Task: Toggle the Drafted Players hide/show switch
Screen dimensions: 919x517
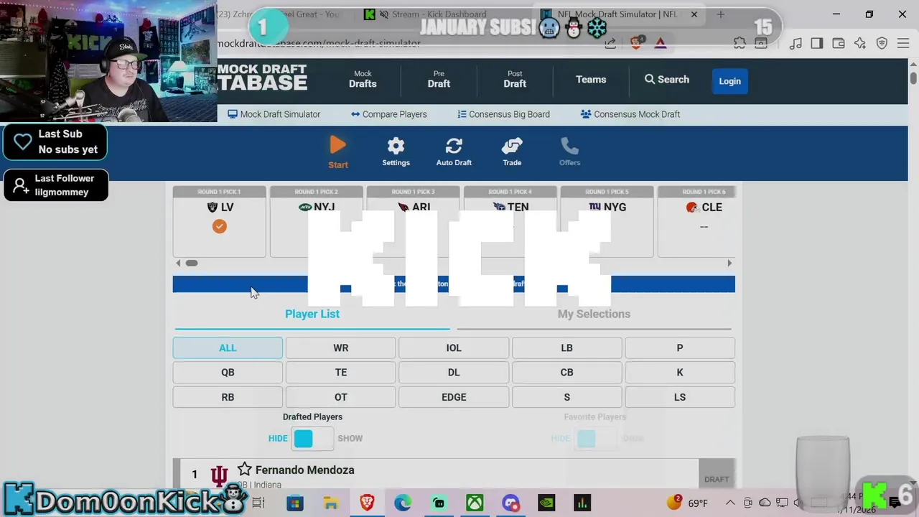Action: [312, 438]
